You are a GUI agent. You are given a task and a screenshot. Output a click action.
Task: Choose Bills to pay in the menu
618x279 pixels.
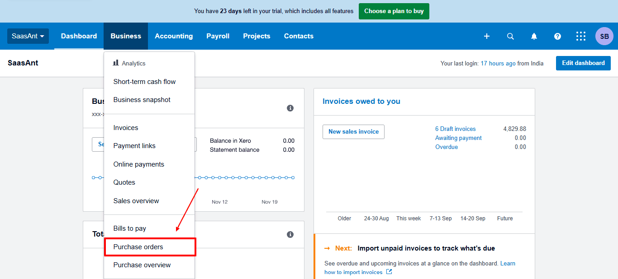point(130,228)
